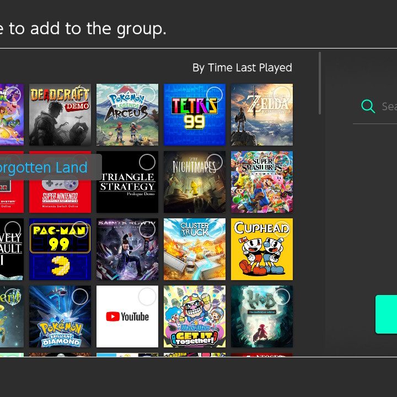
Task: Select Super Smash Bros. Ultimate tile
Action: click(x=262, y=182)
